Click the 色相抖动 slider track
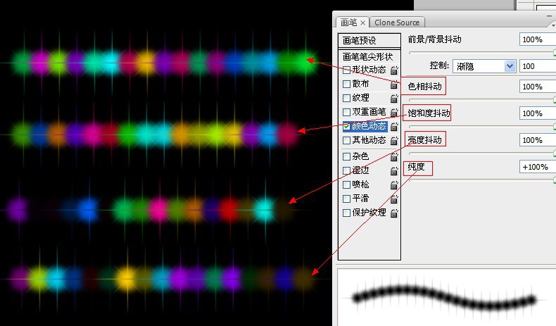Viewport: 556px width, 326px height. click(x=482, y=100)
